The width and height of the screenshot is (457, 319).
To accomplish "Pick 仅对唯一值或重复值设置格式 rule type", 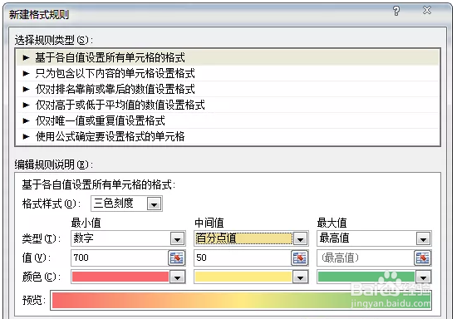I will tap(228, 120).
